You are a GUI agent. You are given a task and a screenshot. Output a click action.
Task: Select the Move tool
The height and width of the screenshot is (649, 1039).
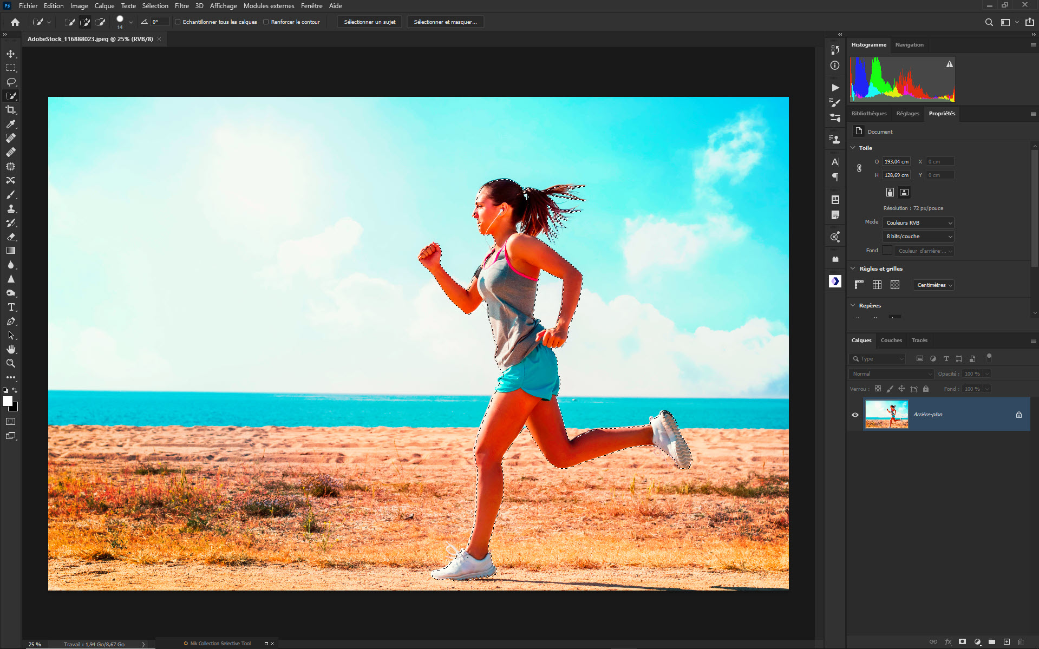[x=11, y=54]
